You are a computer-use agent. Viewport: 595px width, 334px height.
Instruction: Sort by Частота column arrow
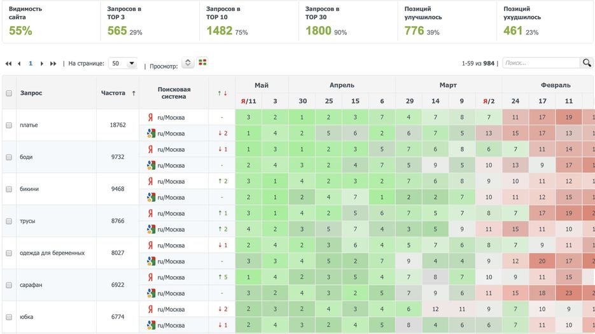pos(134,93)
